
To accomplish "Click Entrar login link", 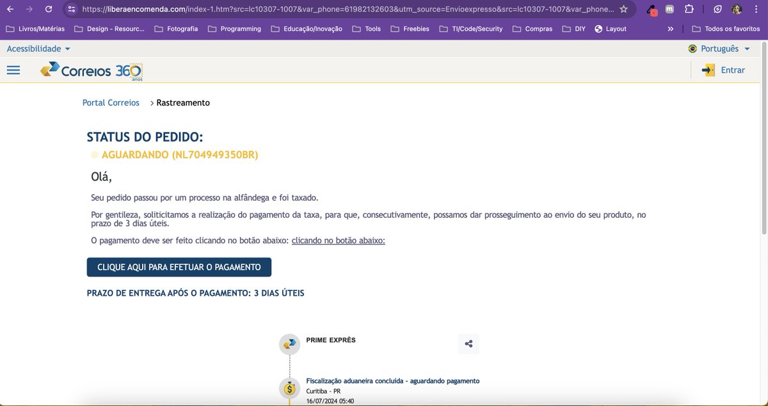I will click(x=733, y=70).
